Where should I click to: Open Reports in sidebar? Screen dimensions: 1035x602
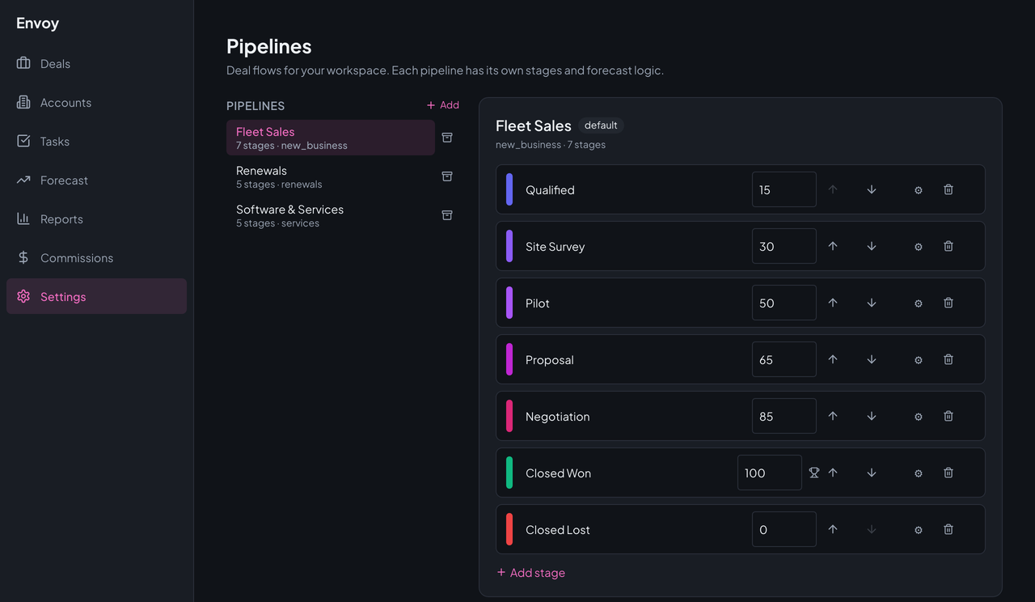click(96, 218)
